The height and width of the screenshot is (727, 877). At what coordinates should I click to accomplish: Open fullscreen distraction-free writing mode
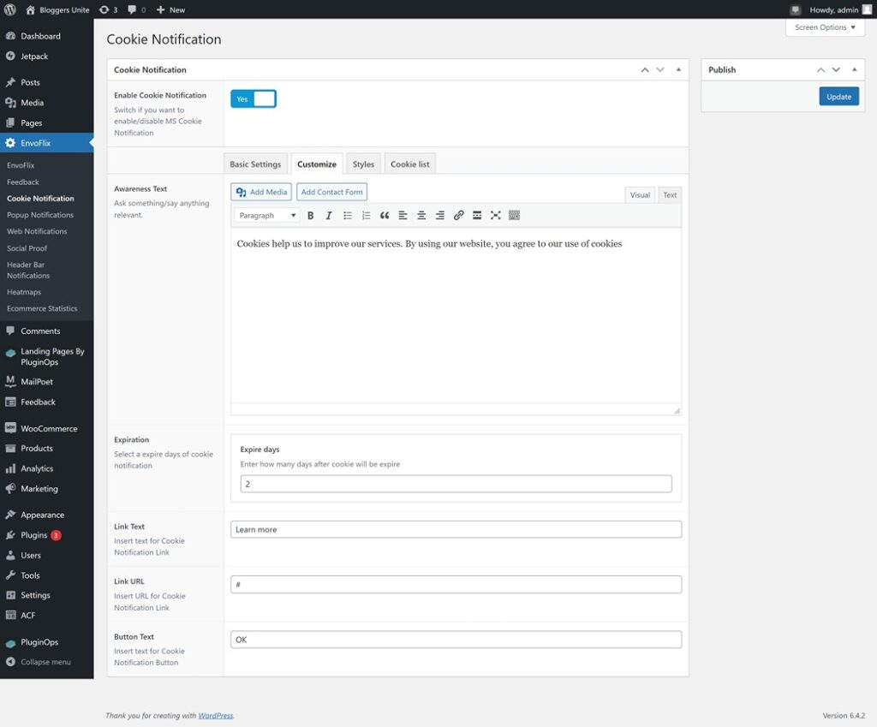495,215
